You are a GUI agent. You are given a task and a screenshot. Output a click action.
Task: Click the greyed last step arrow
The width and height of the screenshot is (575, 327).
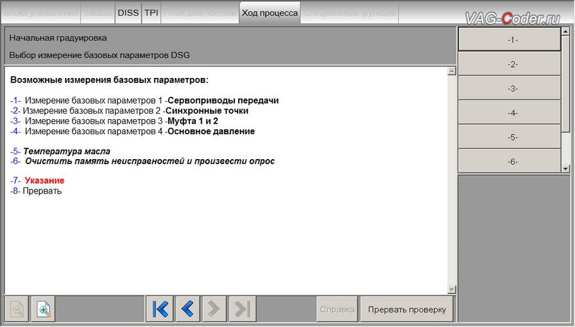coord(242,309)
